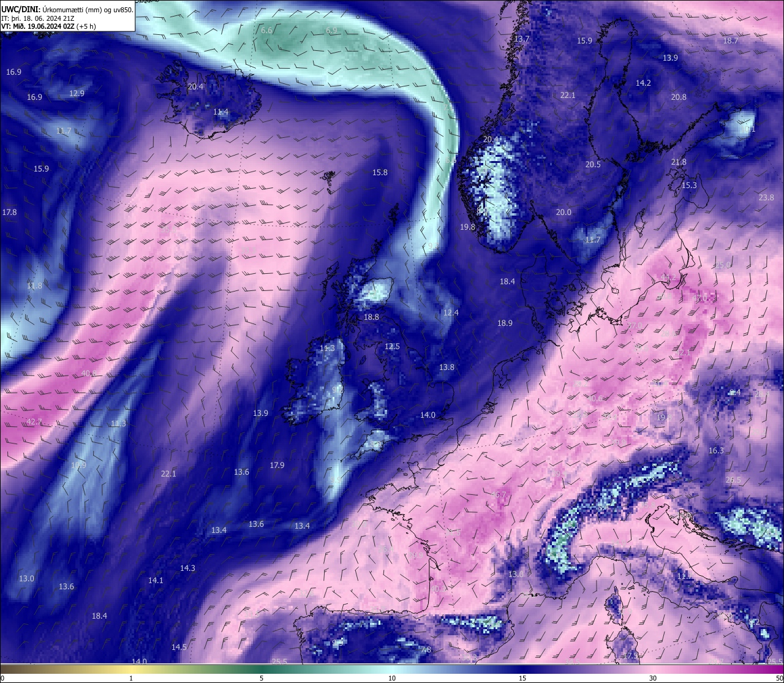This screenshot has height=683, width=784.
Task: Click the 12.5 value label
Action: coord(392,347)
